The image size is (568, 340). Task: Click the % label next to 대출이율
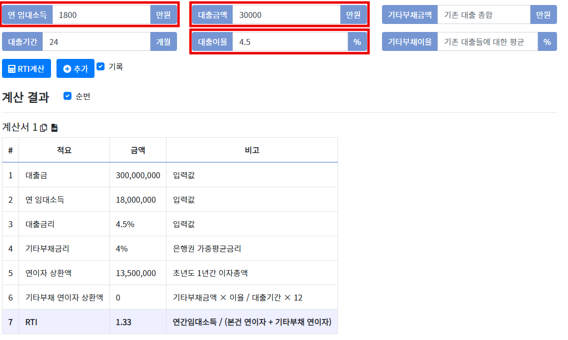pos(357,41)
